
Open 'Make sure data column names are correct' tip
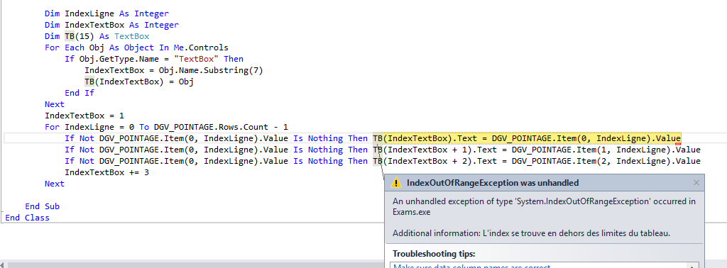click(x=471, y=266)
